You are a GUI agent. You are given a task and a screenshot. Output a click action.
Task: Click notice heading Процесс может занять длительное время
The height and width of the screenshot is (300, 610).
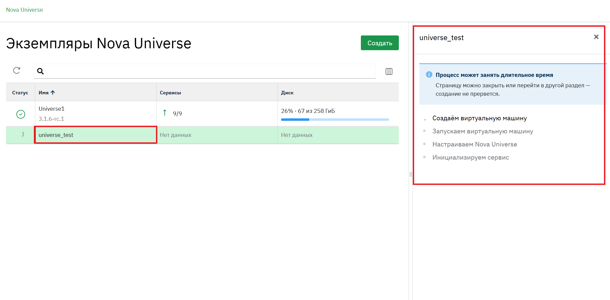pos(494,75)
